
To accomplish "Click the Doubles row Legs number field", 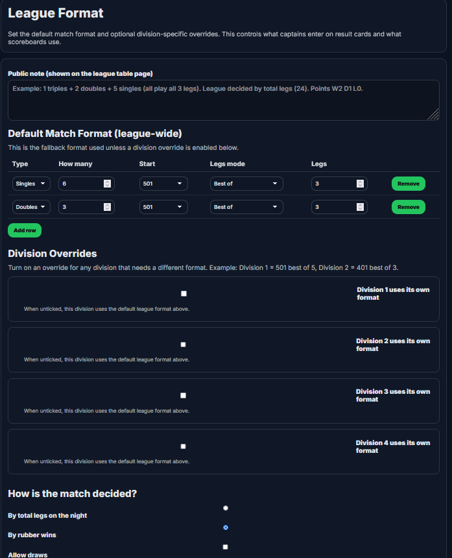I will coord(333,207).
